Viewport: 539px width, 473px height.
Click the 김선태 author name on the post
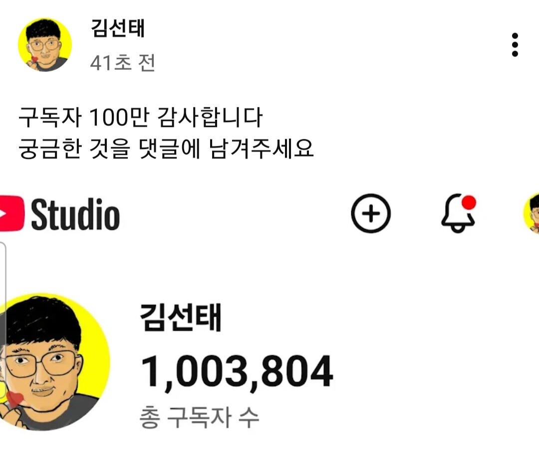point(118,28)
